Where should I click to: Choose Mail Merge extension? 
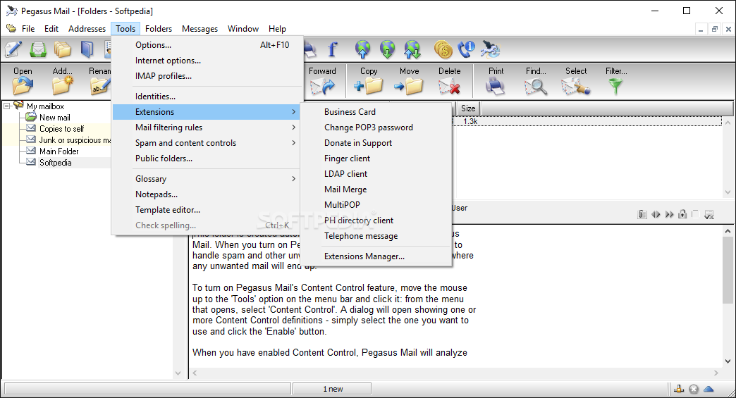click(x=376, y=189)
